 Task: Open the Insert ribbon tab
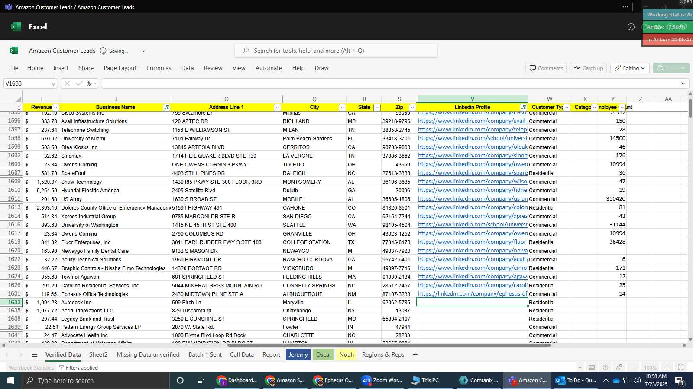pos(61,68)
